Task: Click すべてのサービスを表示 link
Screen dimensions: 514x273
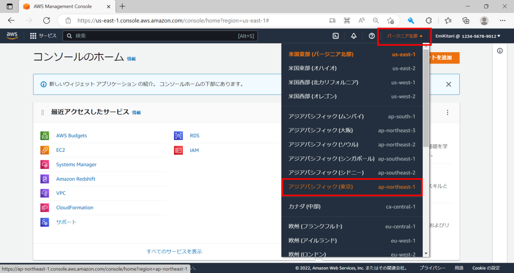Action: 174,252
